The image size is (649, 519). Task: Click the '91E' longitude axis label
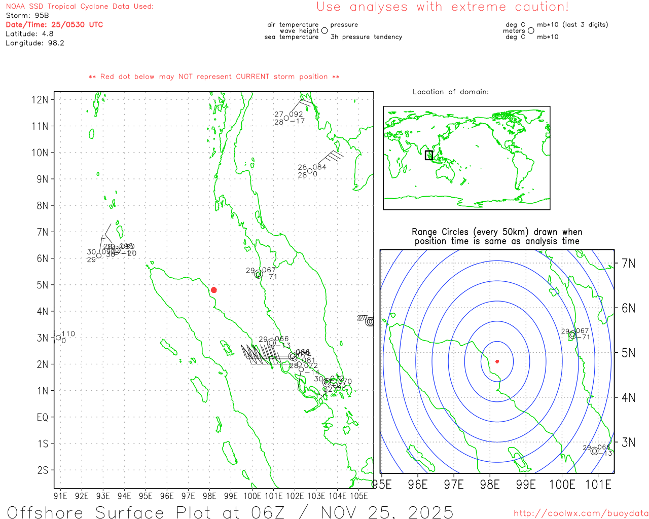pyautogui.click(x=60, y=496)
